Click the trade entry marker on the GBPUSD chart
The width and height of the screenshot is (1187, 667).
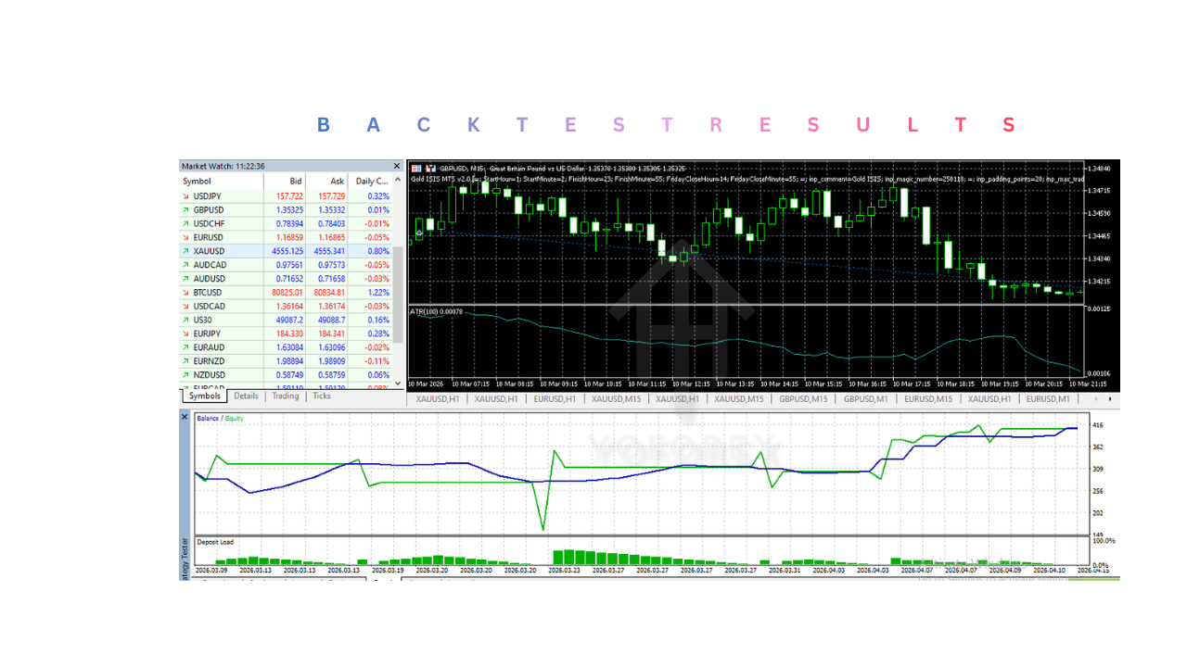click(x=419, y=233)
